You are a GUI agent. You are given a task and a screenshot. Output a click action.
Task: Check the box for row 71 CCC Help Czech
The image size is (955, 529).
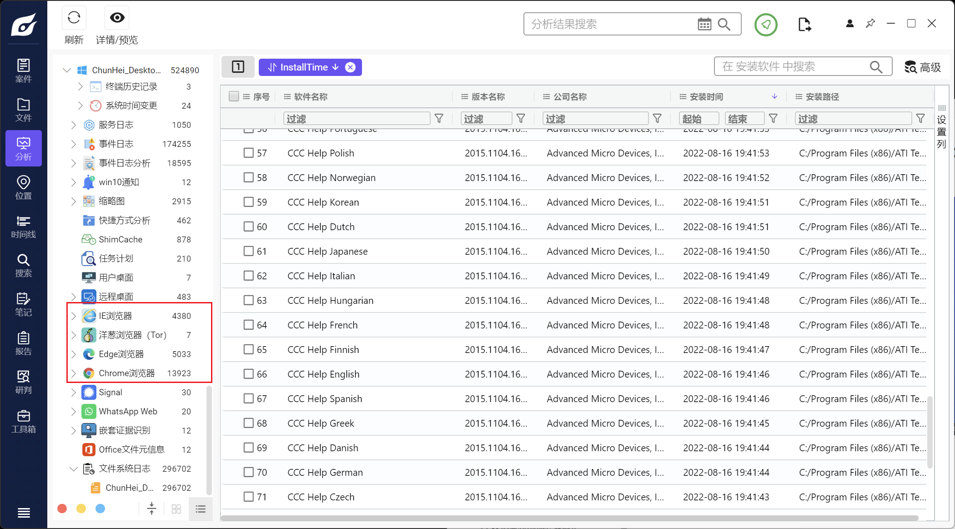(x=248, y=497)
